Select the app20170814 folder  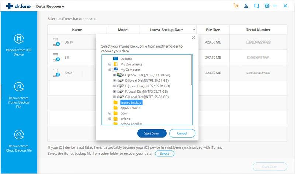pyautogui.click(x=131, y=108)
